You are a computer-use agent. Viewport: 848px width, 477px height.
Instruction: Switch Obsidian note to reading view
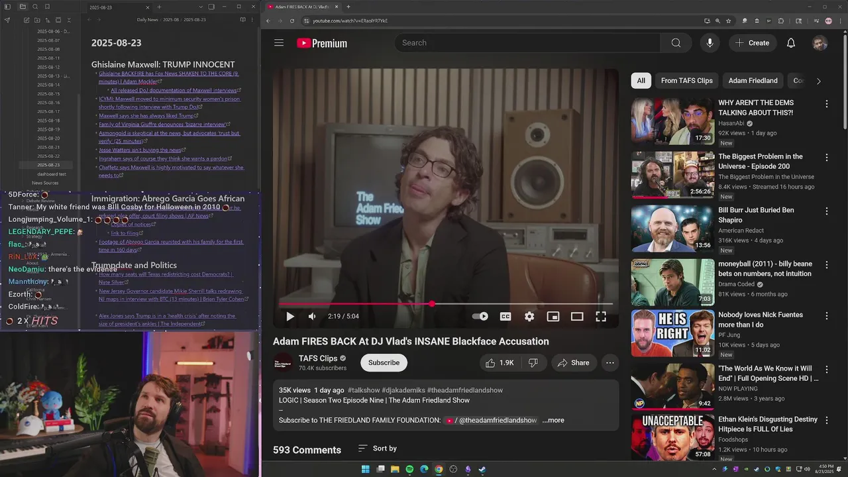(x=243, y=20)
